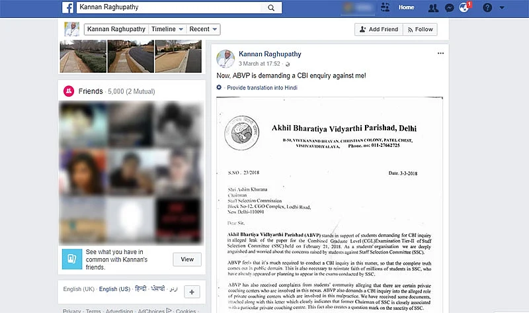Click the search magnifier icon

271,7
